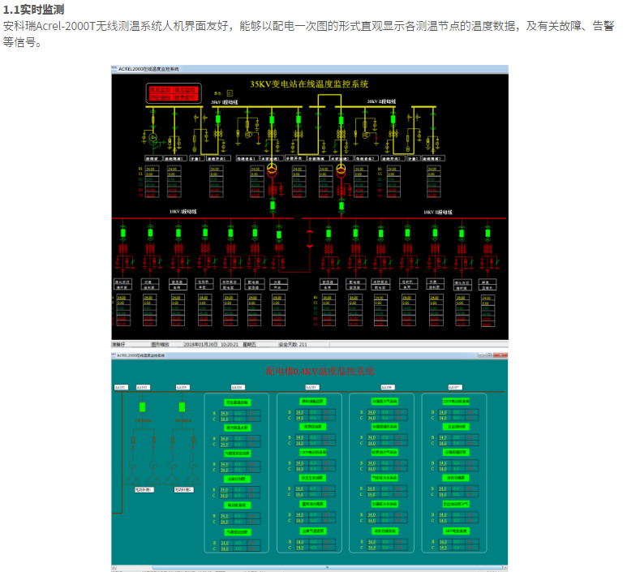
Task: Click the 10KV I段母线 label
Action: click(183, 212)
